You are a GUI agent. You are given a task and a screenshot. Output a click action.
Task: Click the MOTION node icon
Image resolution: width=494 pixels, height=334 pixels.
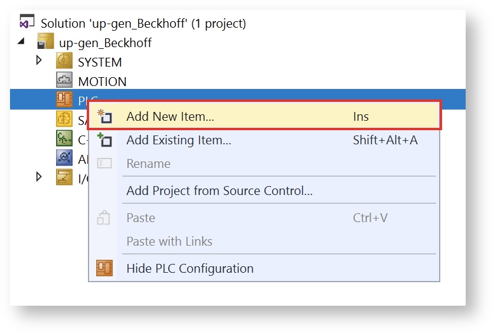[64, 80]
